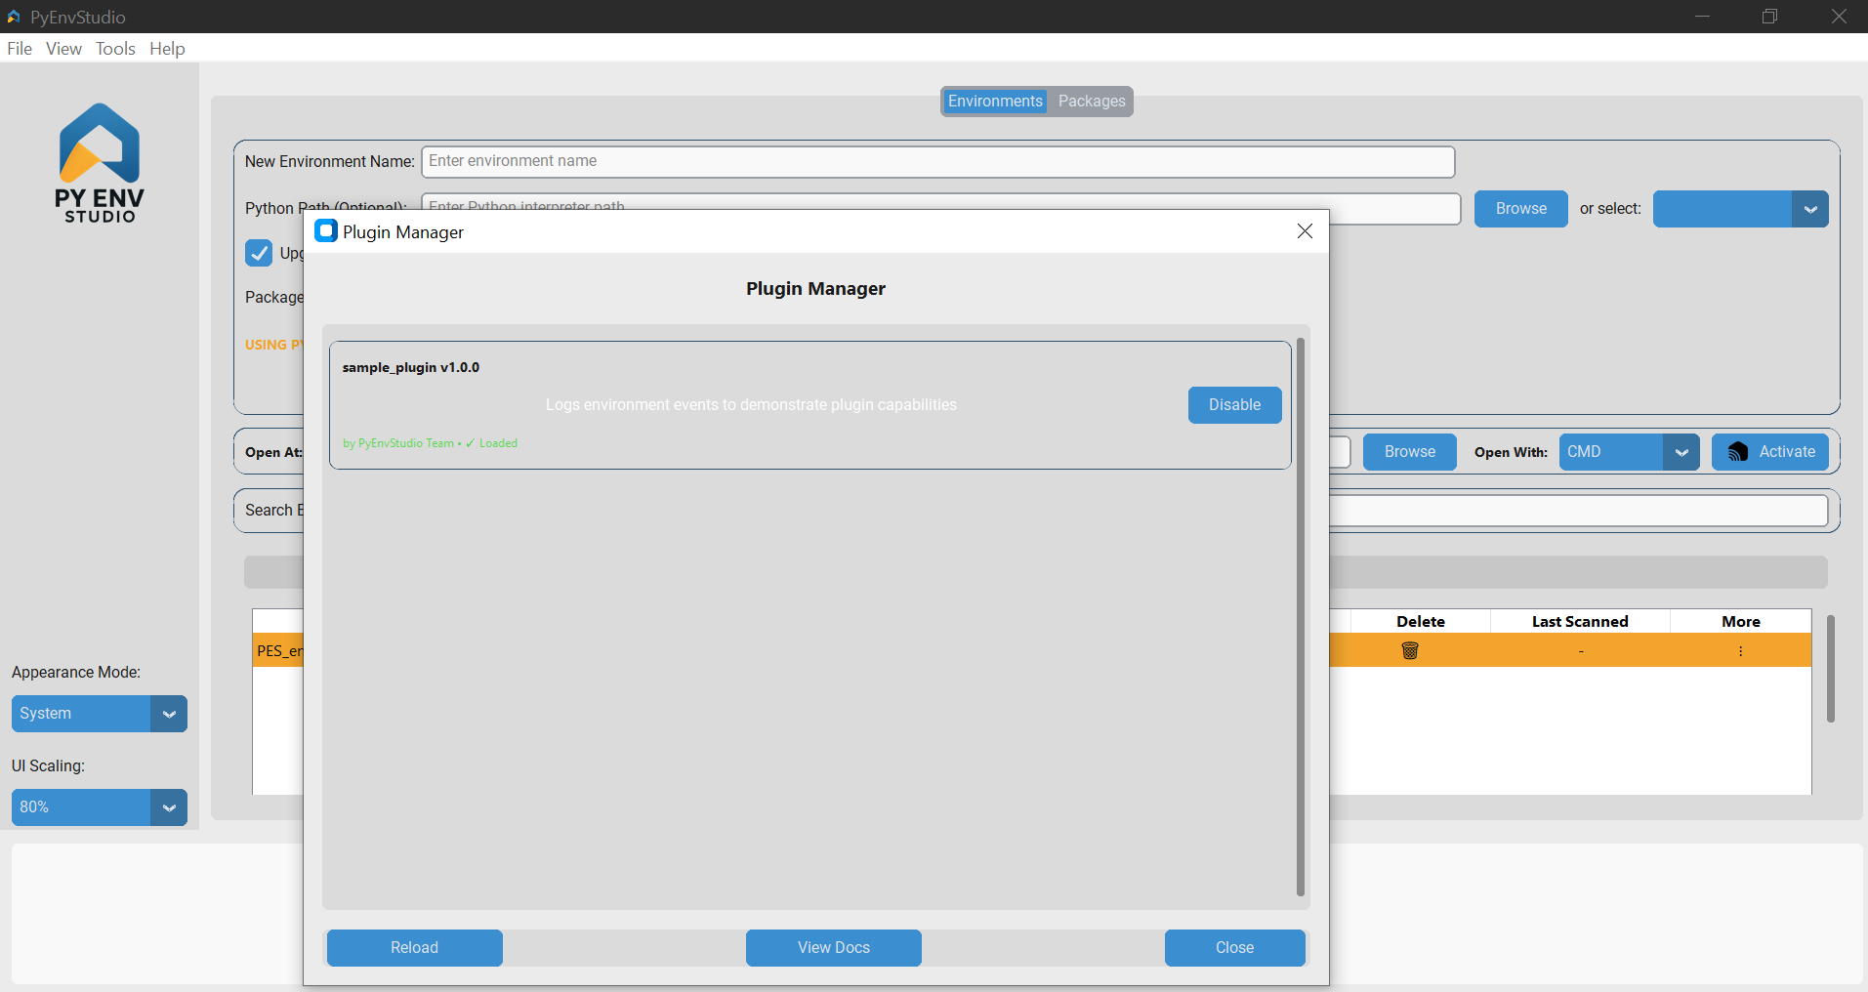1868x992 pixels.
Task: Click 'by PyEnvStudio Team • ✓ Loaded' status text
Action: pyautogui.click(x=430, y=443)
